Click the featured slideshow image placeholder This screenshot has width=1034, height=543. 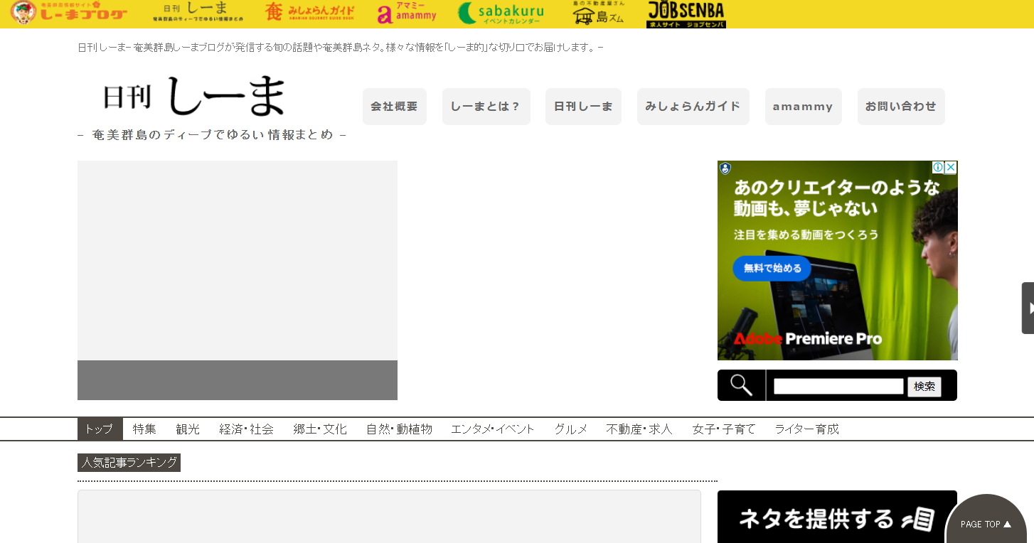coord(238,260)
